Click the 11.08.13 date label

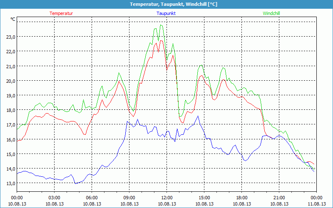point(316,204)
